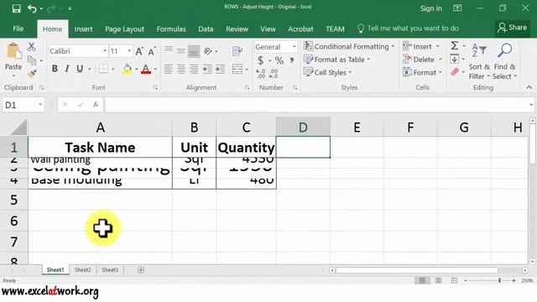The height and width of the screenshot is (302, 537).
Task: Increase decimal places
Action: pos(261,73)
